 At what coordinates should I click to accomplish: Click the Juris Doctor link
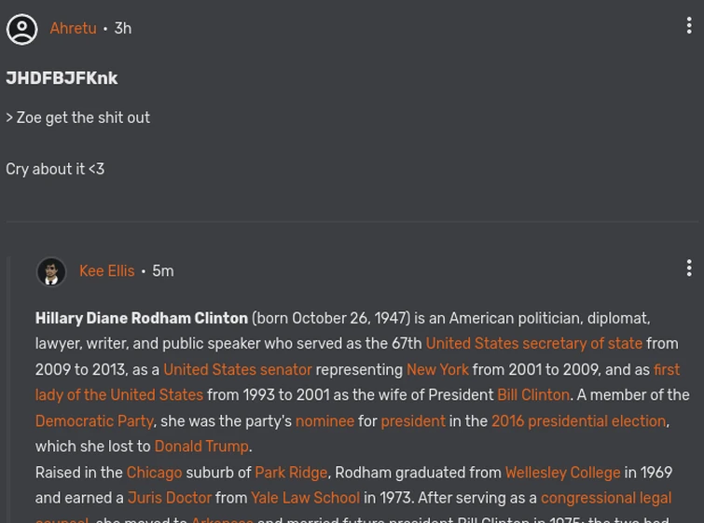(x=169, y=498)
